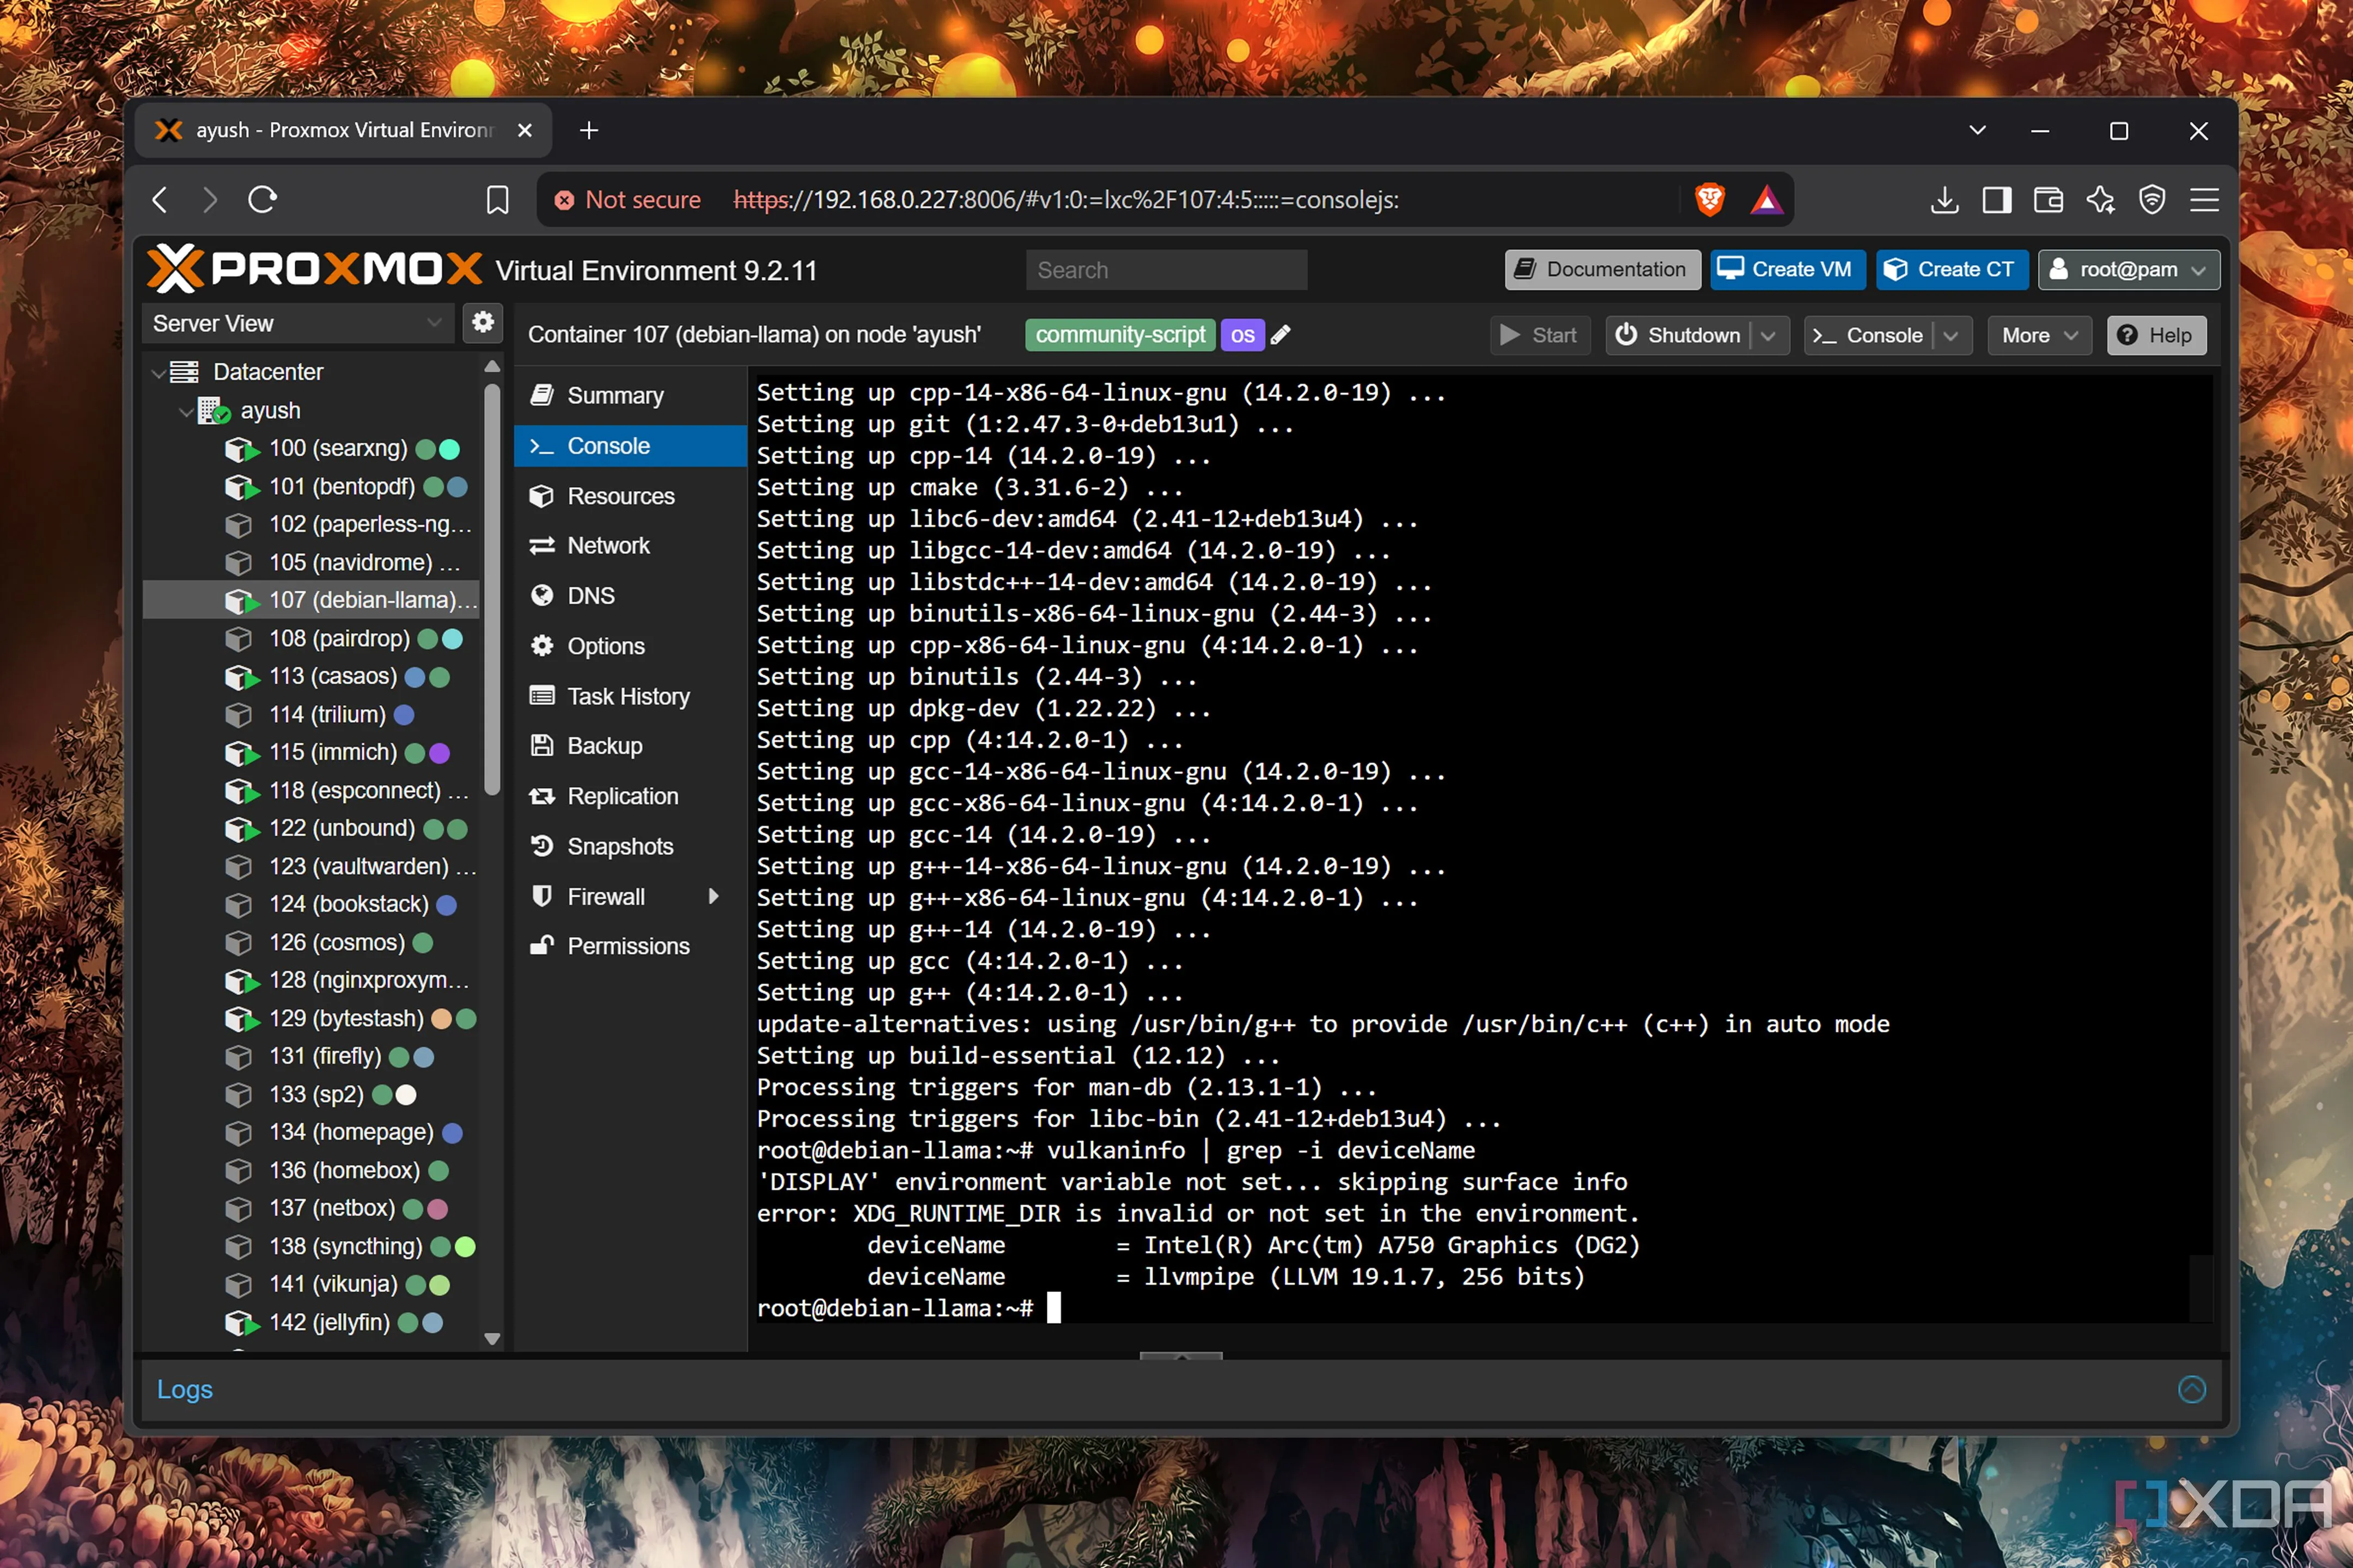2353x1568 pixels.
Task: Open the Resources section
Action: pos(630,496)
